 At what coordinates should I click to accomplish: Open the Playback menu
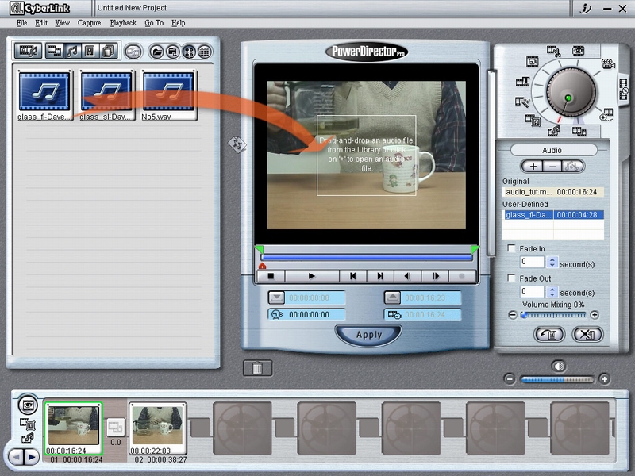[123, 23]
